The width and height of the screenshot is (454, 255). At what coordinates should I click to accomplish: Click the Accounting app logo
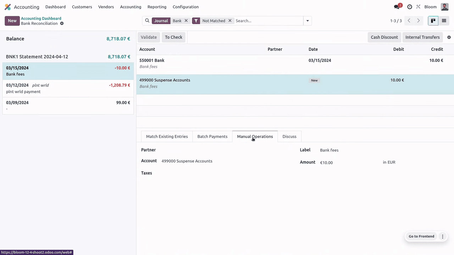pyautogui.click(x=7, y=7)
